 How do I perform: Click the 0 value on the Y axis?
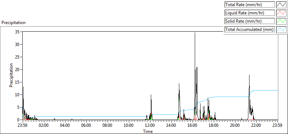18,120
